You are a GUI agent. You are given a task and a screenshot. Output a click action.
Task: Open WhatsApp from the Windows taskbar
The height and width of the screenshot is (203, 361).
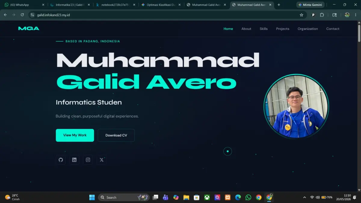(x=248, y=197)
